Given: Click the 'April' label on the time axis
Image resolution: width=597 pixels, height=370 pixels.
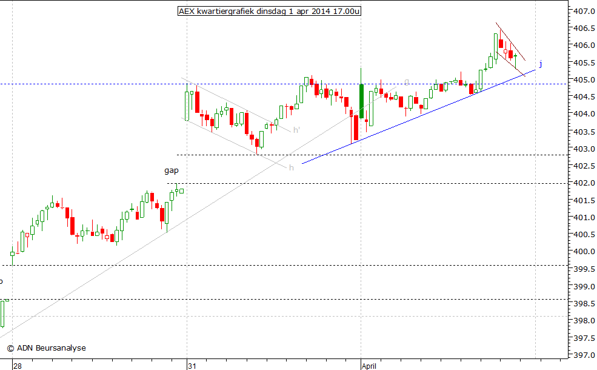Looking at the screenshot, I should [x=369, y=366].
